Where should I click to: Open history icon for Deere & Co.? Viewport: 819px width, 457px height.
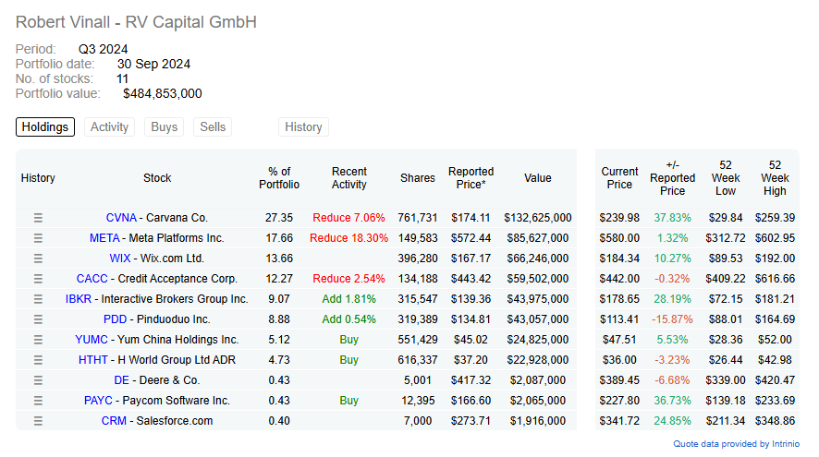38,380
